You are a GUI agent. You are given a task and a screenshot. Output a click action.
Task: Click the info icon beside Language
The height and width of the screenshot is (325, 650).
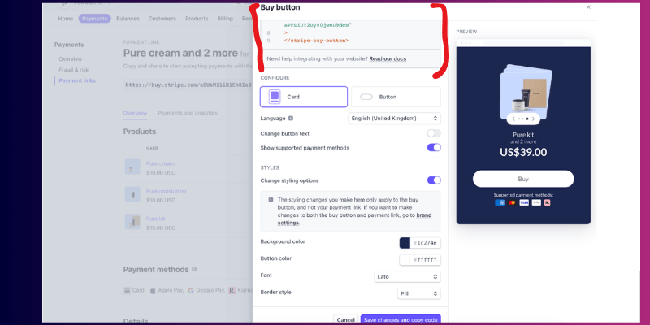pos(291,118)
